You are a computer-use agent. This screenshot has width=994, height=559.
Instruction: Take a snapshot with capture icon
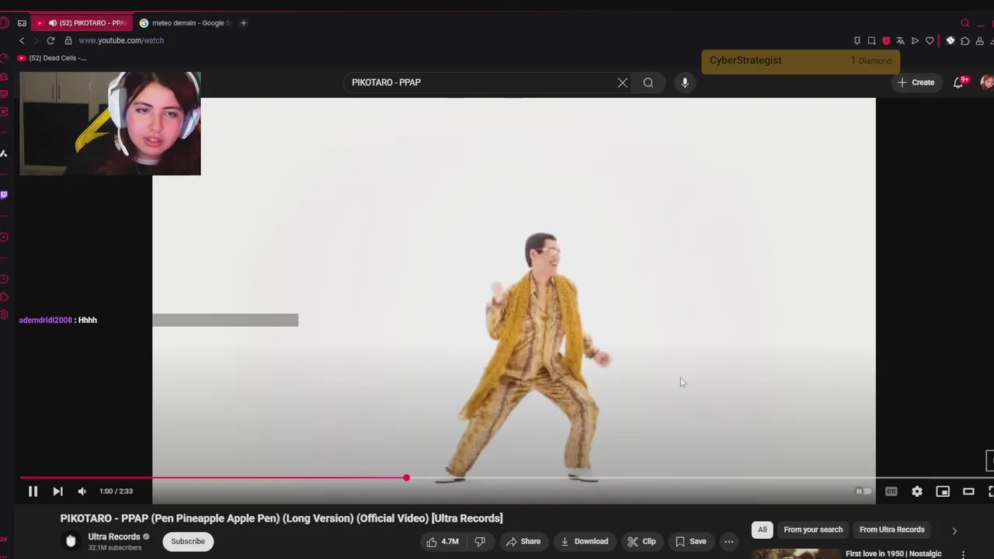click(x=871, y=40)
